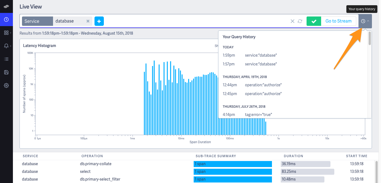Image resolution: width=381 pixels, height=183 pixels.
Task: Click the results table scrollbar
Action: click(376, 172)
